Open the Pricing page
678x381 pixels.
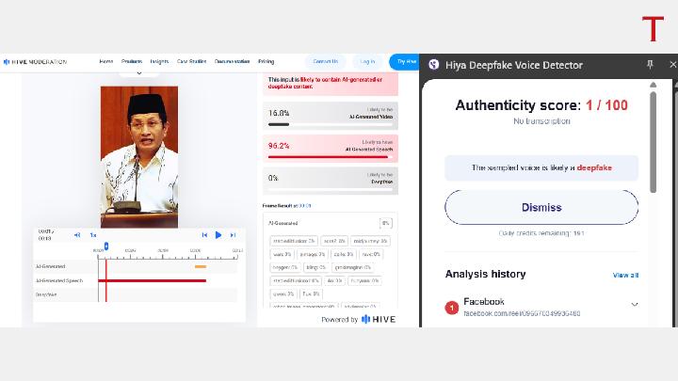click(x=266, y=62)
